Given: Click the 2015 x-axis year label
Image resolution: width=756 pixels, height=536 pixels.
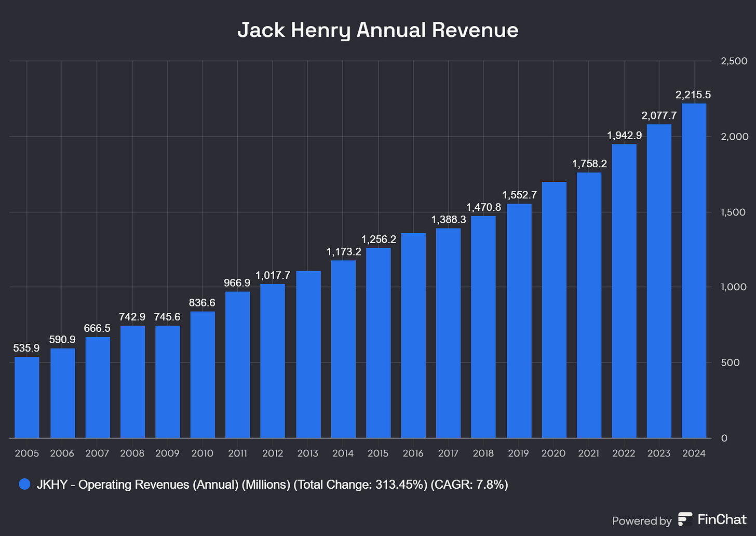Looking at the screenshot, I should [x=378, y=453].
